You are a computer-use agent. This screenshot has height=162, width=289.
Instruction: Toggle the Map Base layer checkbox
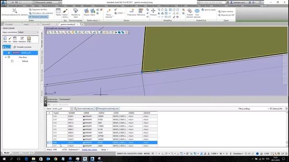(9, 57)
